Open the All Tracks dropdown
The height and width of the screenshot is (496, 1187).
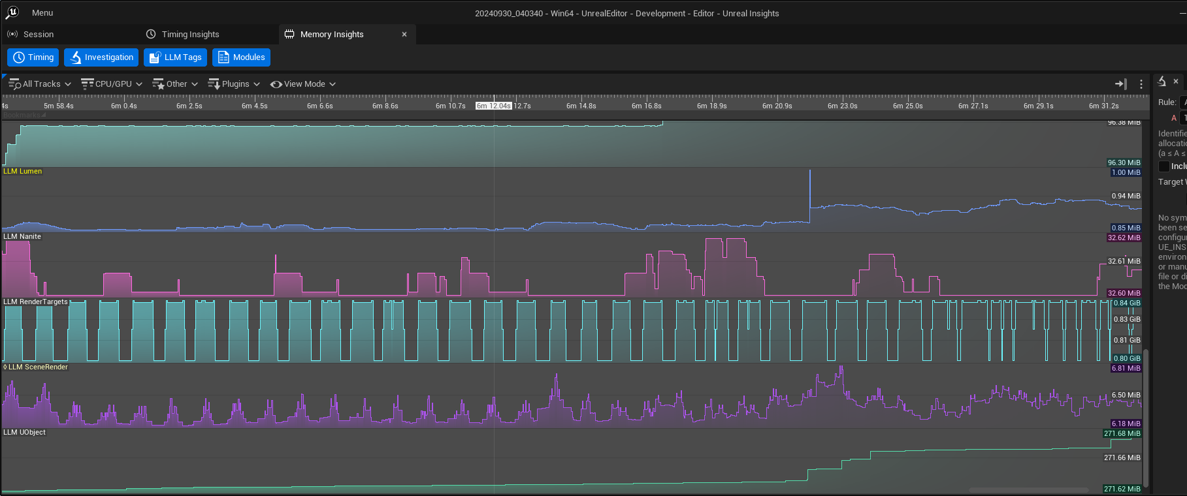[x=40, y=84]
